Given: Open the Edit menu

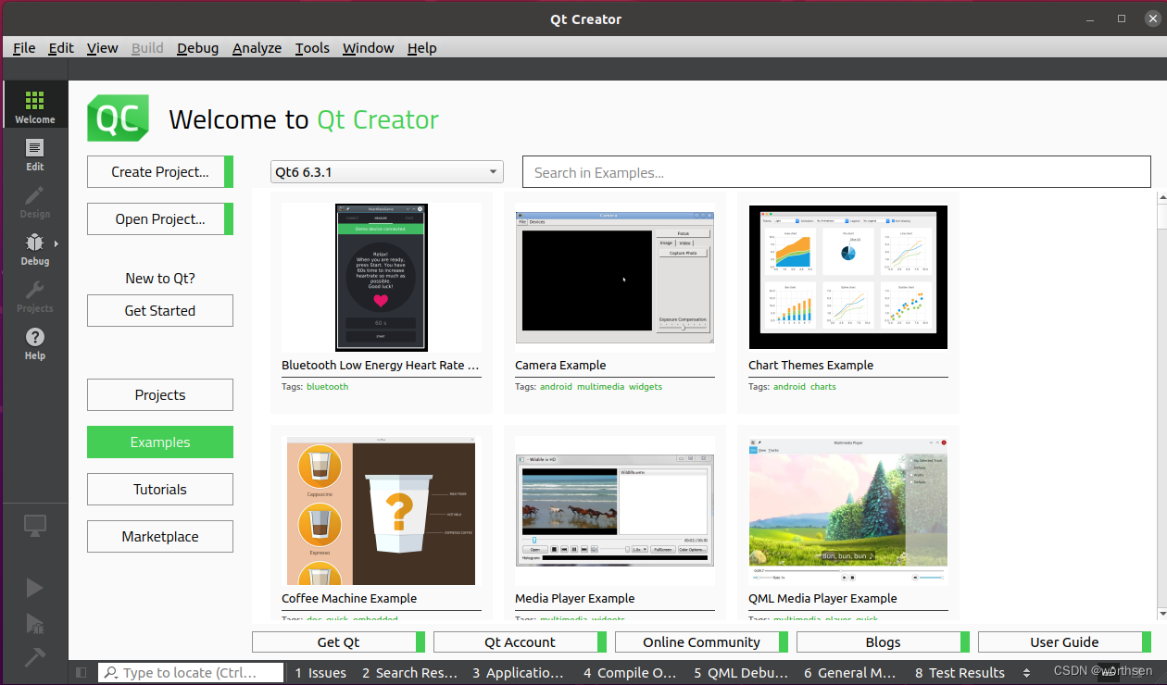Looking at the screenshot, I should (x=61, y=48).
